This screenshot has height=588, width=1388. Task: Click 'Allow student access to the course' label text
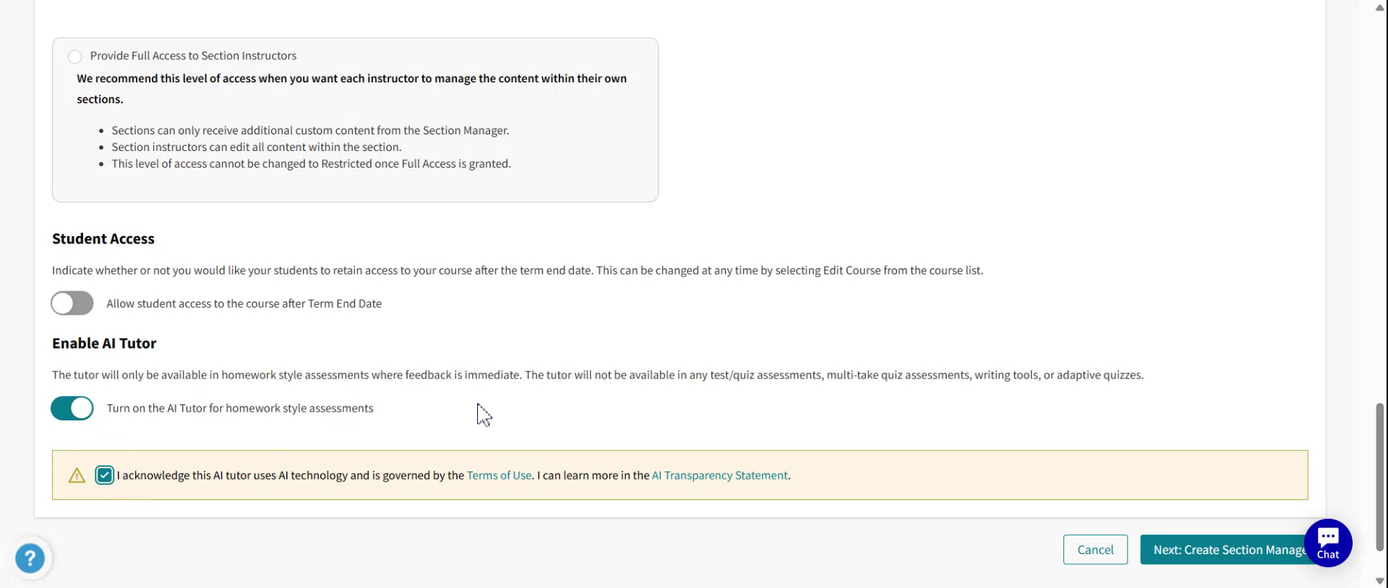244,303
